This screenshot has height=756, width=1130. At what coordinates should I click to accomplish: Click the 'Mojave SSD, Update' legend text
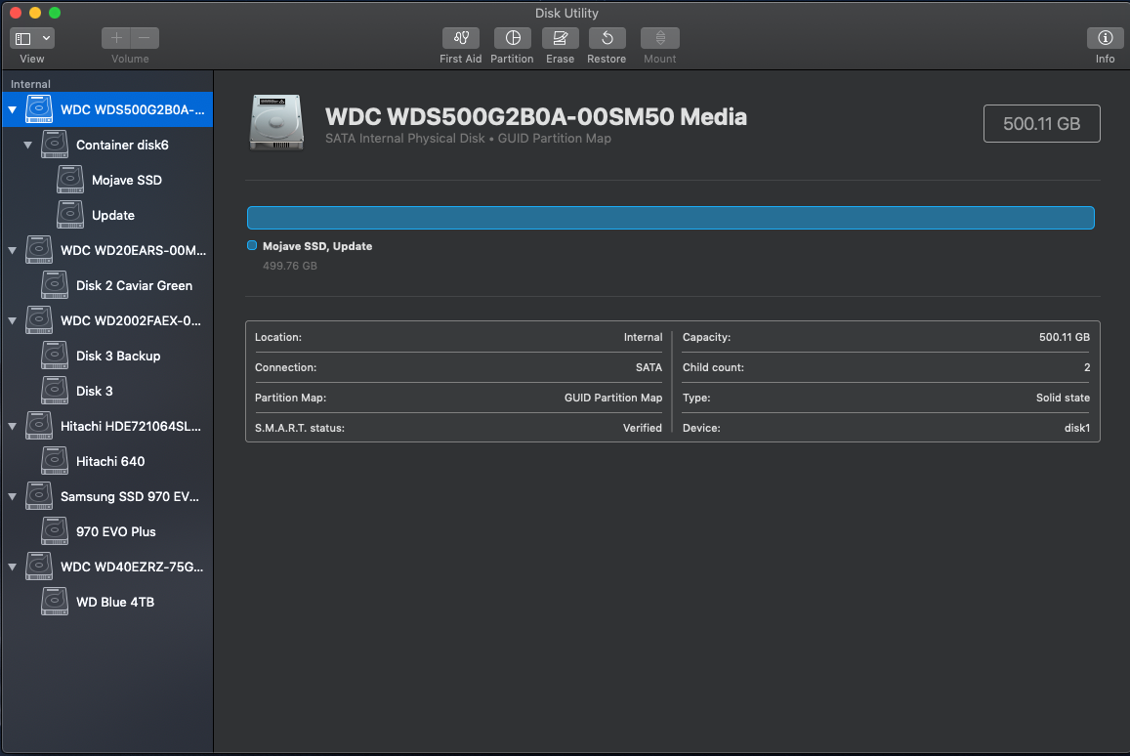[317, 246]
